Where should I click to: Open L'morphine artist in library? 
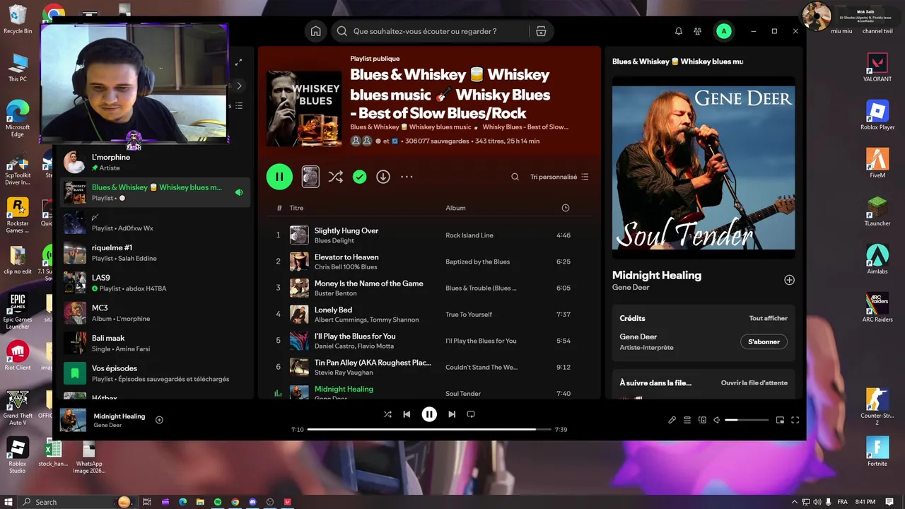pyautogui.click(x=154, y=162)
